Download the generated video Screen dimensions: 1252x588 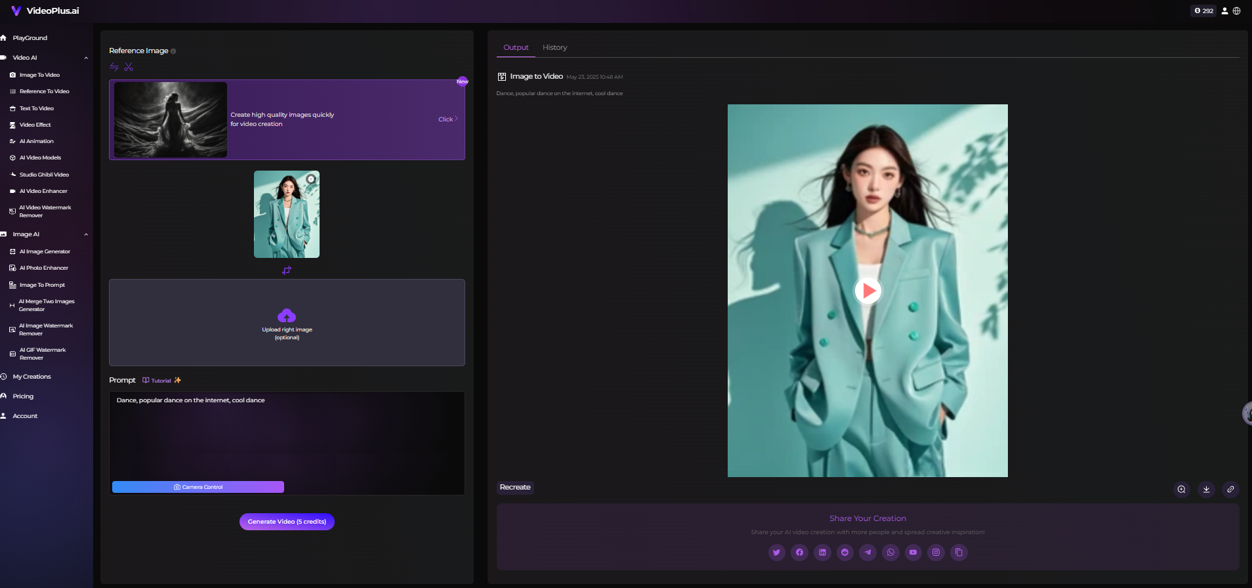click(1206, 489)
